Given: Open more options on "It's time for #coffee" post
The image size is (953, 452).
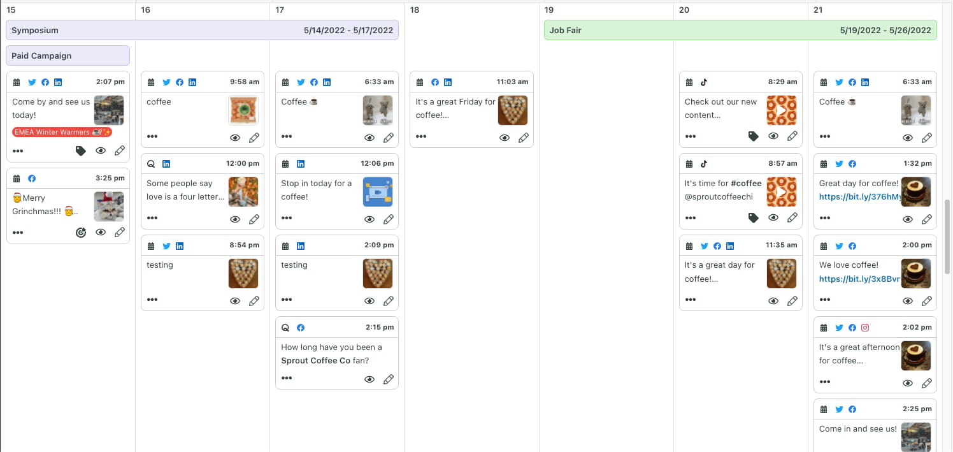Looking at the screenshot, I should click(x=691, y=217).
